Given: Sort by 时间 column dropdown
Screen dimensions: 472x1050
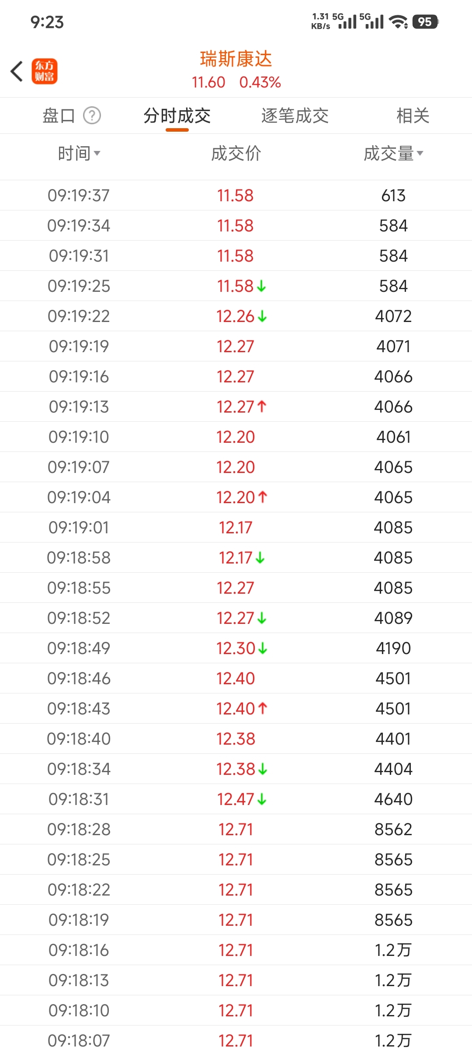Looking at the screenshot, I should pos(79,154).
